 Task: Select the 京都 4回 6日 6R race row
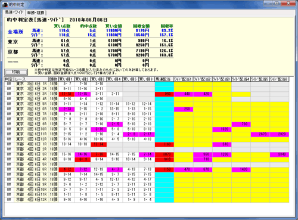tap(147, 169)
